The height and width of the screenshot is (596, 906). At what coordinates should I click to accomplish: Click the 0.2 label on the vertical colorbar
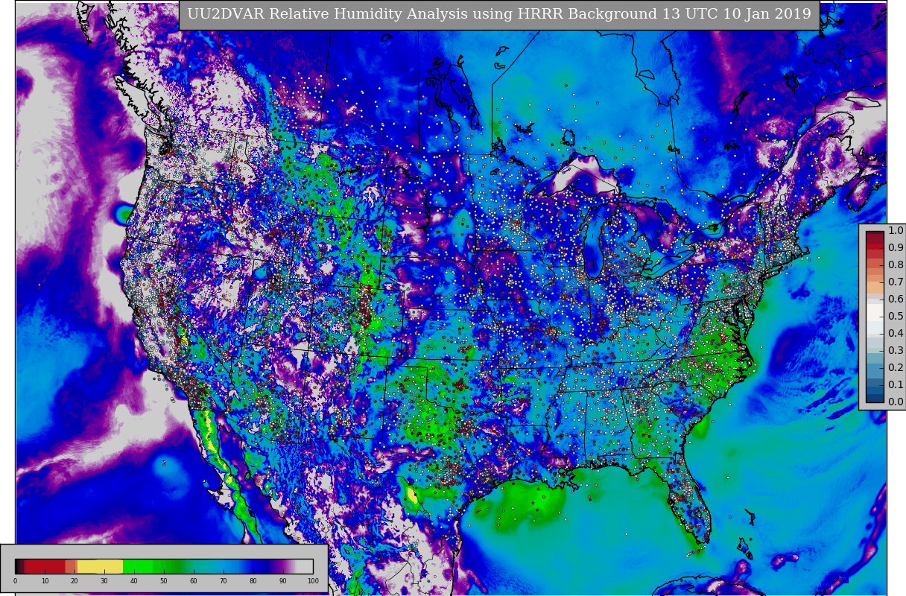(x=896, y=368)
